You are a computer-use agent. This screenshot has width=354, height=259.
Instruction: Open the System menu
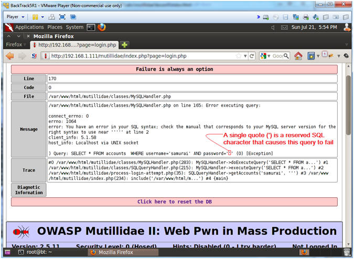74,27
